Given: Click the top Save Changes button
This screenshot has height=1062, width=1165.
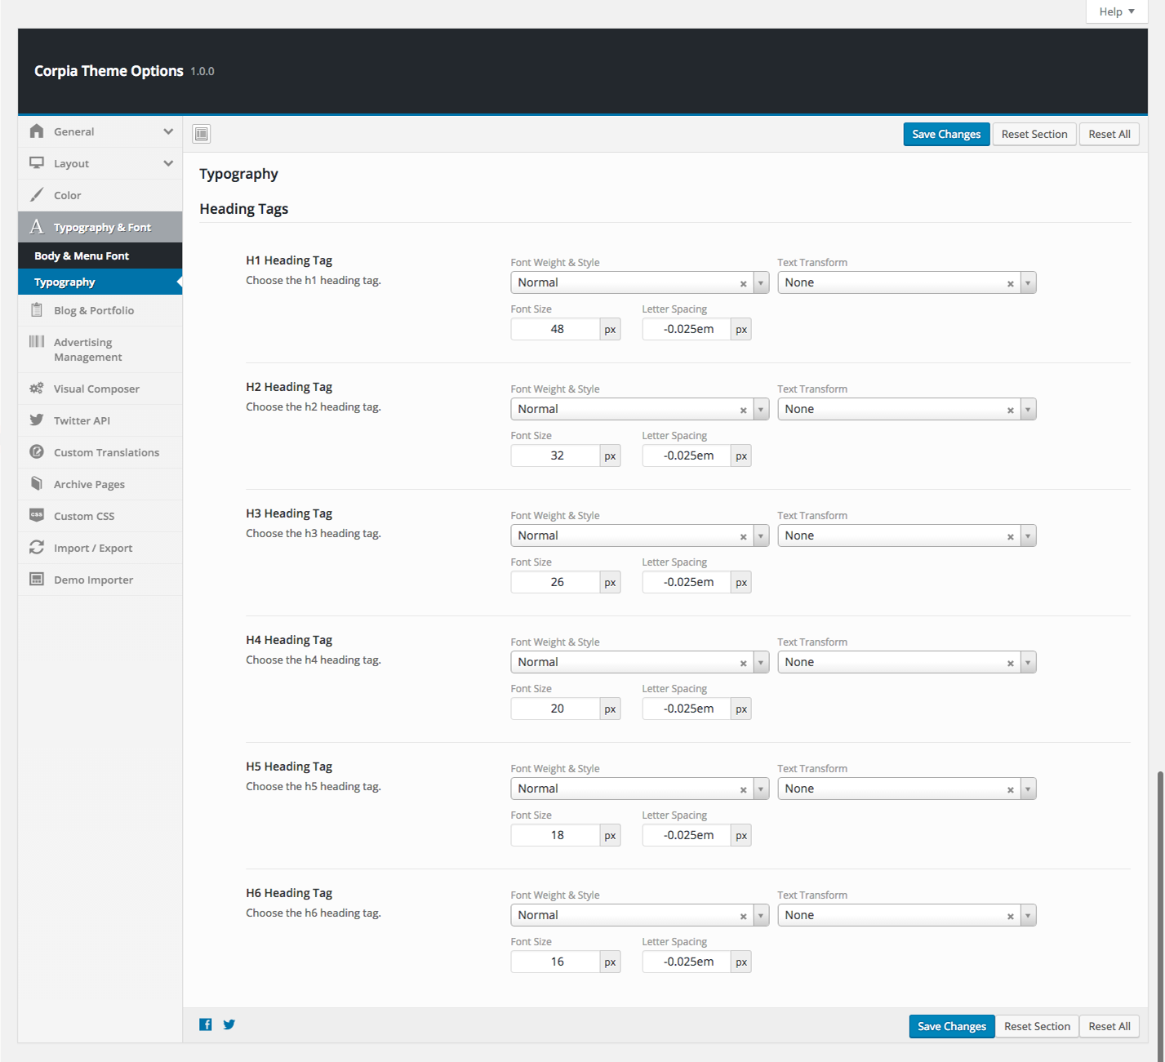Looking at the screenshot, I should tap(946, 135).
